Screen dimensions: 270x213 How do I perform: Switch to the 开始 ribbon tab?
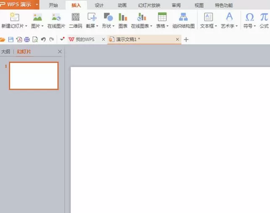coord(53,5)
